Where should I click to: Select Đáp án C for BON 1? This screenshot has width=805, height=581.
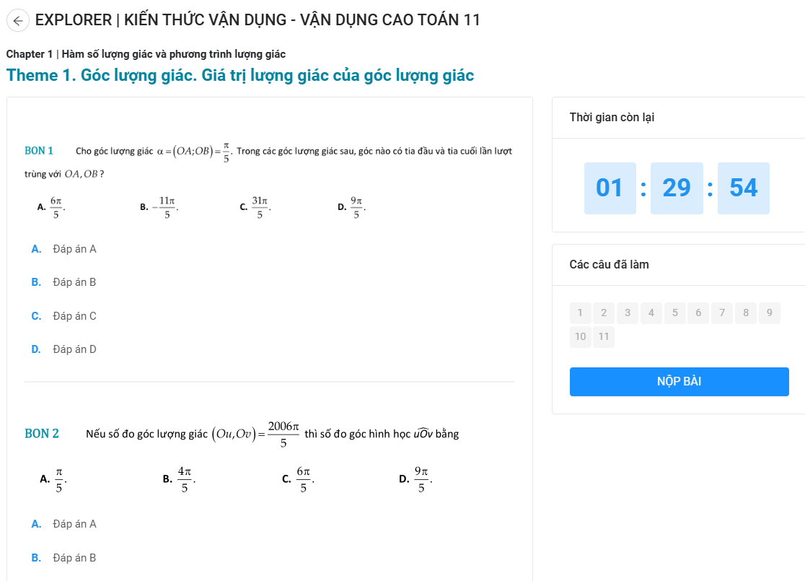63,316
